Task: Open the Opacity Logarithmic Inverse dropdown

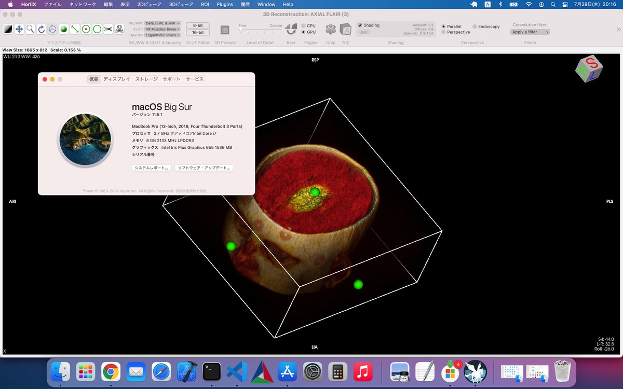Action: 162,35
